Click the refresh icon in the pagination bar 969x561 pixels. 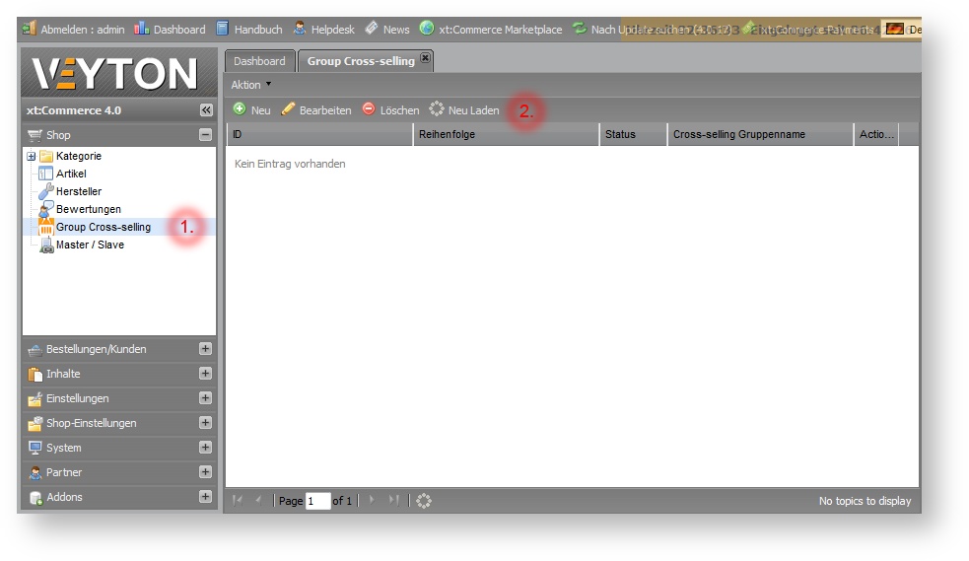click(x=424, y=501)
